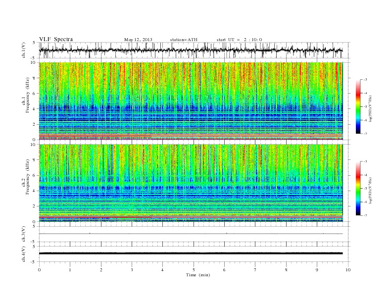
Task: Click the 'ch.4(V)' axis label
Action: [x=24, y=254]
